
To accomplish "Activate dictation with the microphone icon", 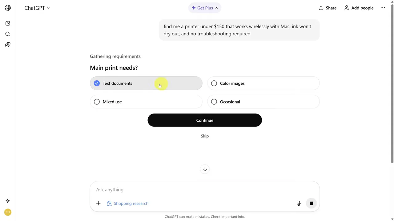I will click(x=298, y=203).
